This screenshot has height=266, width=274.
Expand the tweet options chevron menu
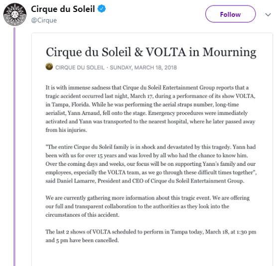[268, 14]
